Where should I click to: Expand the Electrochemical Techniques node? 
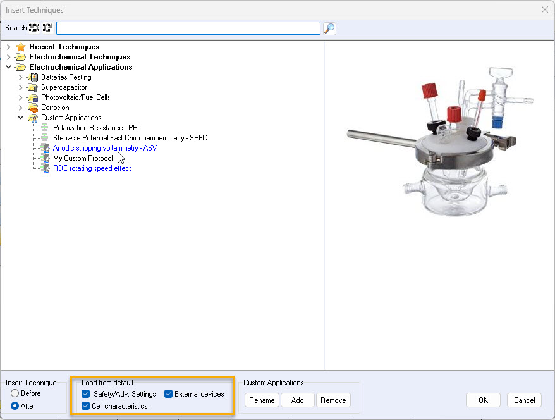[8, 57]
